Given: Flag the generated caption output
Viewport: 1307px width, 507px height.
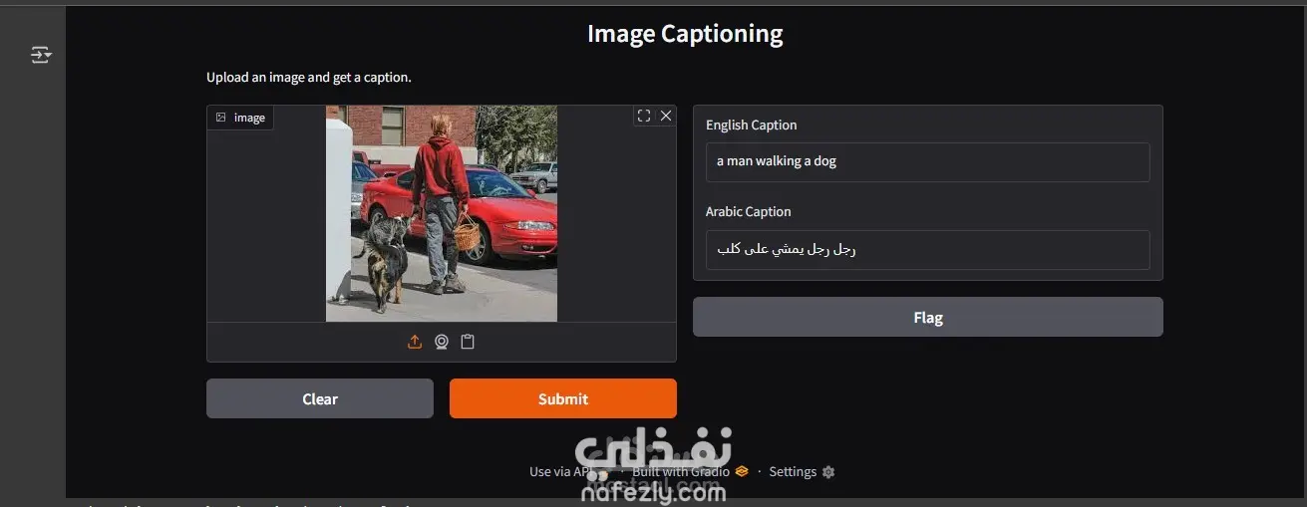Looking at the screenshot, I should pos(928,317).
